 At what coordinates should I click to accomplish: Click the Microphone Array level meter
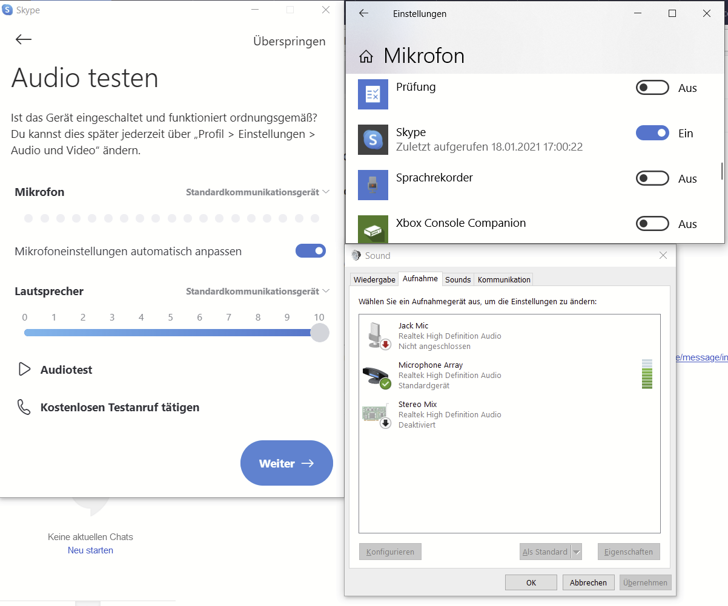pyautogui.click(x=647, y=374)
